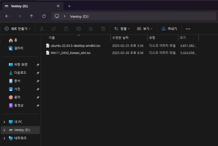Sort by the 이름 column header
This screenshot has height=146, width=218.
(52, 38)
